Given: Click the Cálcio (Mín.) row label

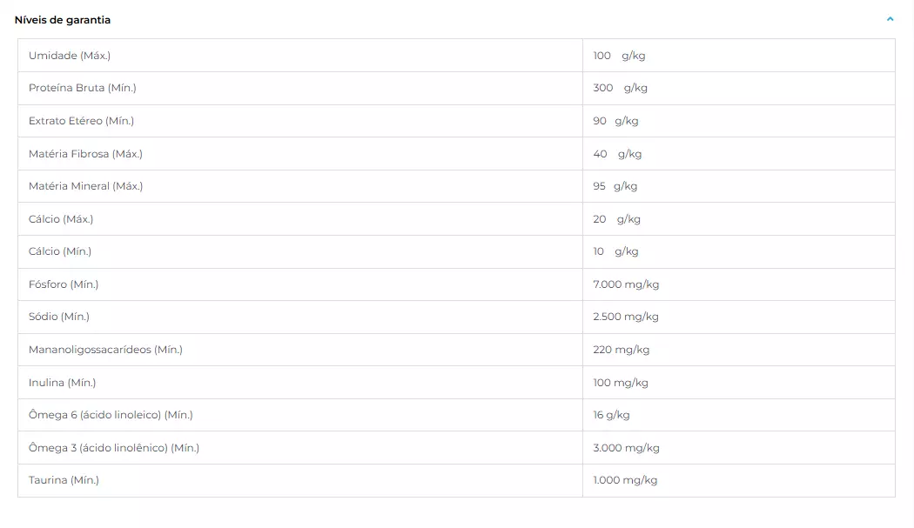Looking at the screenshot, I should click(60, 251).
